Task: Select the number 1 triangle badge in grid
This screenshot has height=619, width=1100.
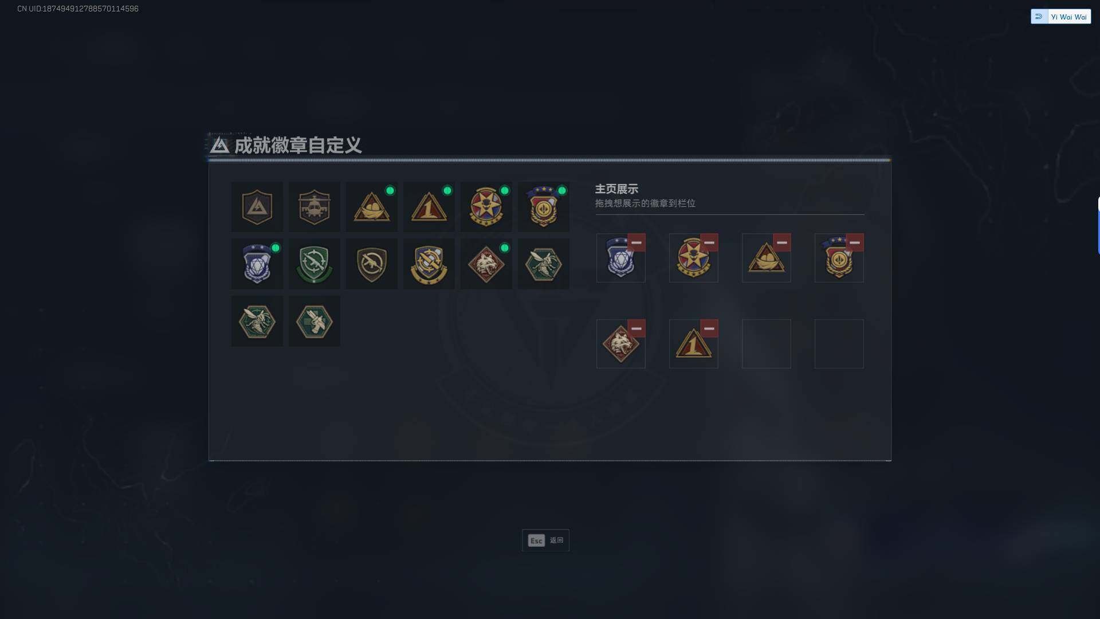Action: 429,207
